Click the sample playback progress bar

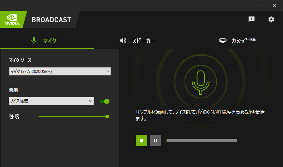click(202, 141)
